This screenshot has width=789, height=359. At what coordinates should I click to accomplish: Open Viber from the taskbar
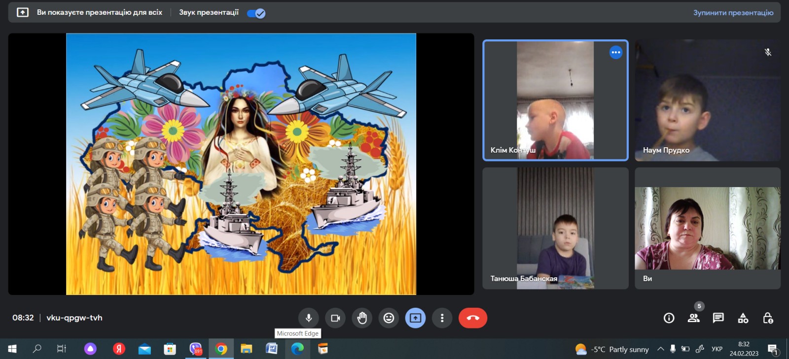click(x=196, y=349)
